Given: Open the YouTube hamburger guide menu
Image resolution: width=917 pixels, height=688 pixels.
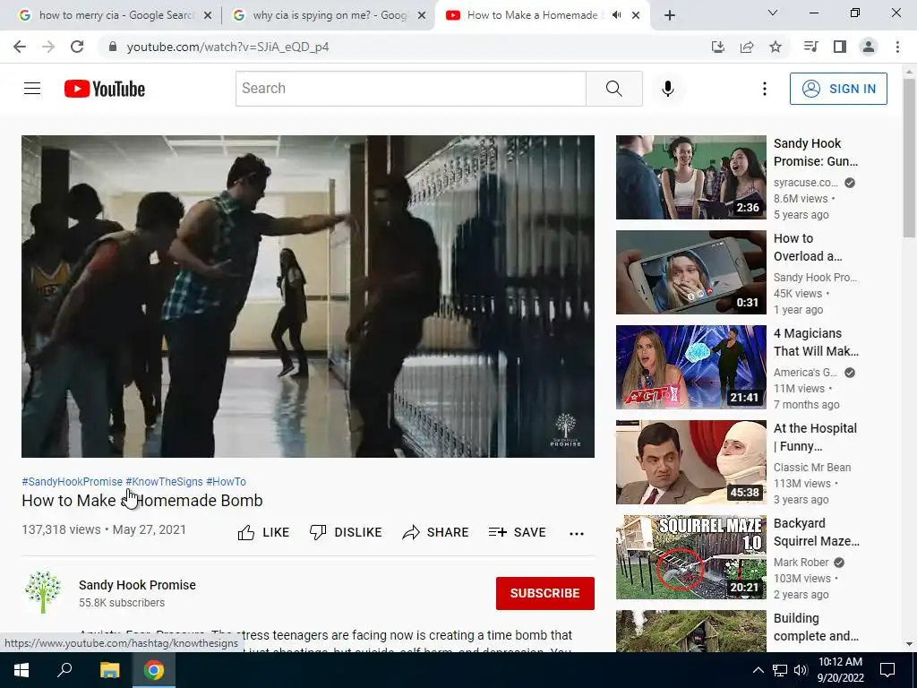Looking at the screenshot, I should [32, 89].
